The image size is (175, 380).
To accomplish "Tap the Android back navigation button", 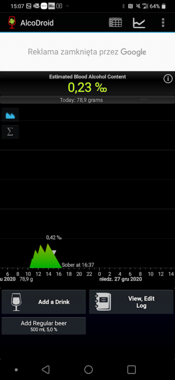I will coord(46,369).
